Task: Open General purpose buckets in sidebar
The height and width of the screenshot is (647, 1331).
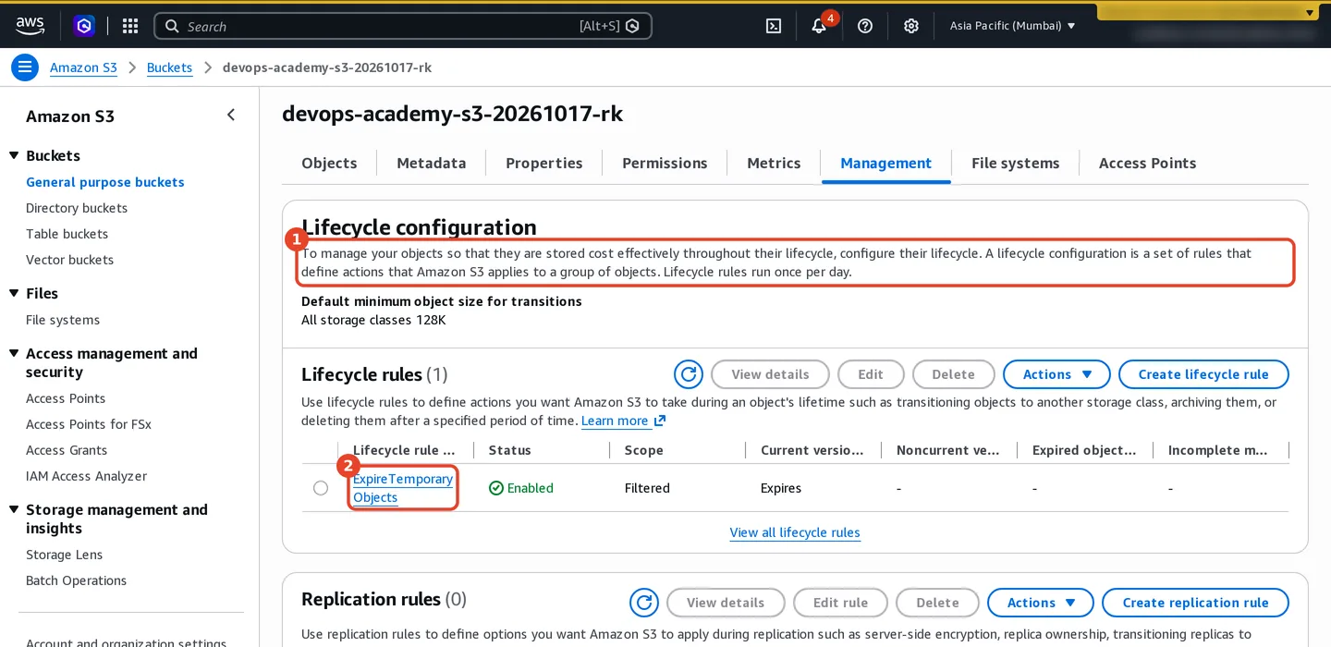Action: point(105,182)
